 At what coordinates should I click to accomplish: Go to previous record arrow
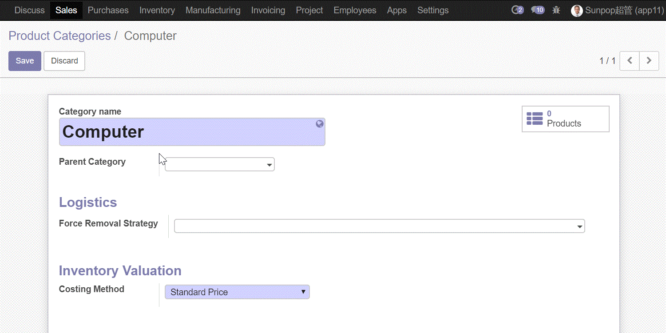point(630,61)
